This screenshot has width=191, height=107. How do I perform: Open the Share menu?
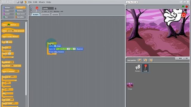[x=42, y=2]
